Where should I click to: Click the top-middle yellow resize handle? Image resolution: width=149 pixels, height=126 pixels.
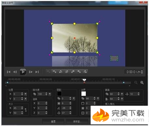74,24
